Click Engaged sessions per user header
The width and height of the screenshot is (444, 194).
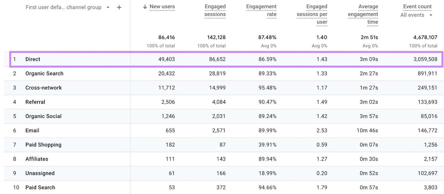pyautogui.click(x=312, y=14)
